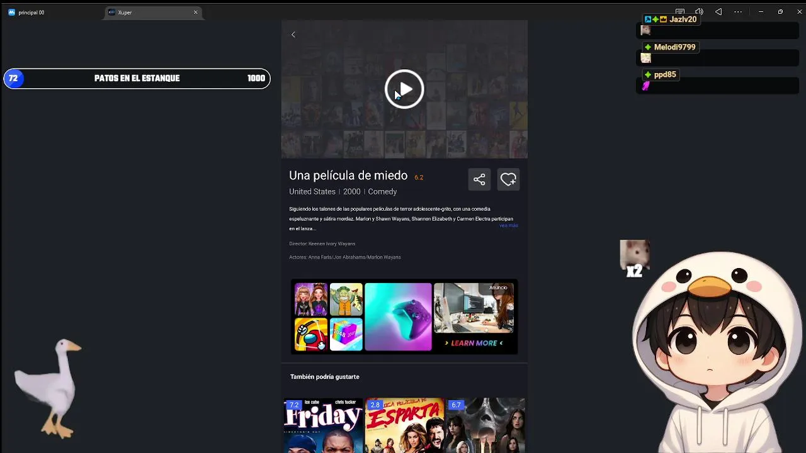The height and width of the screenshot is (453, 806).
Task: Click the green monster game ad tile
Action: coord(346,299)
